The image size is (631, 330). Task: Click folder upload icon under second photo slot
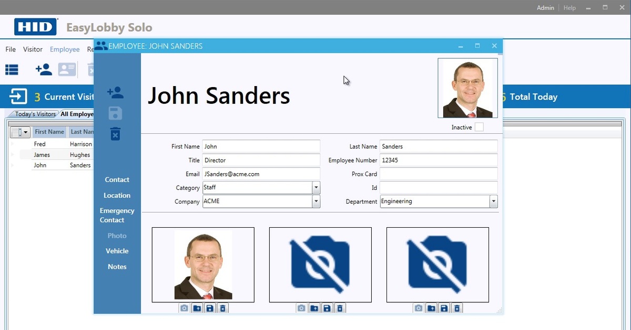click(x=314, y=308)
